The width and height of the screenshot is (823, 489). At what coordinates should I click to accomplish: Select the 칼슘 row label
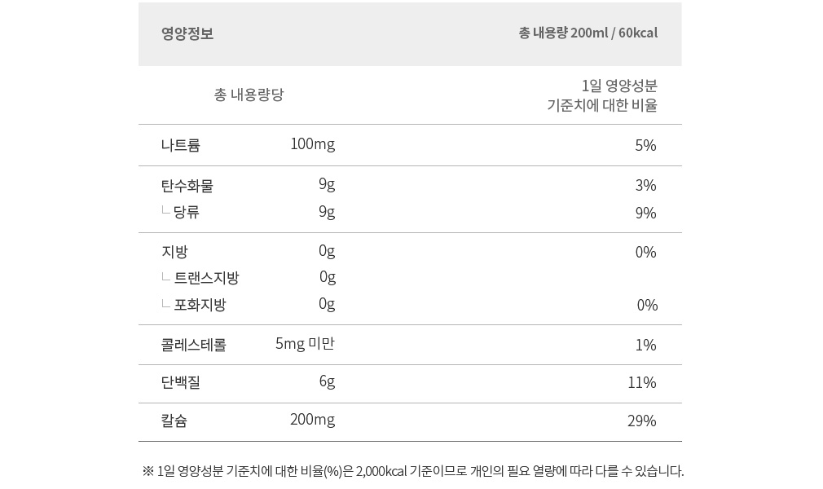click(x=174, y=421)
